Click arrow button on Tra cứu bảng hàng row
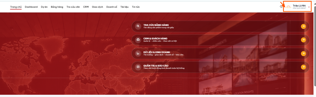This screenshot has width=316, height=97. click(x=303, y=26)
